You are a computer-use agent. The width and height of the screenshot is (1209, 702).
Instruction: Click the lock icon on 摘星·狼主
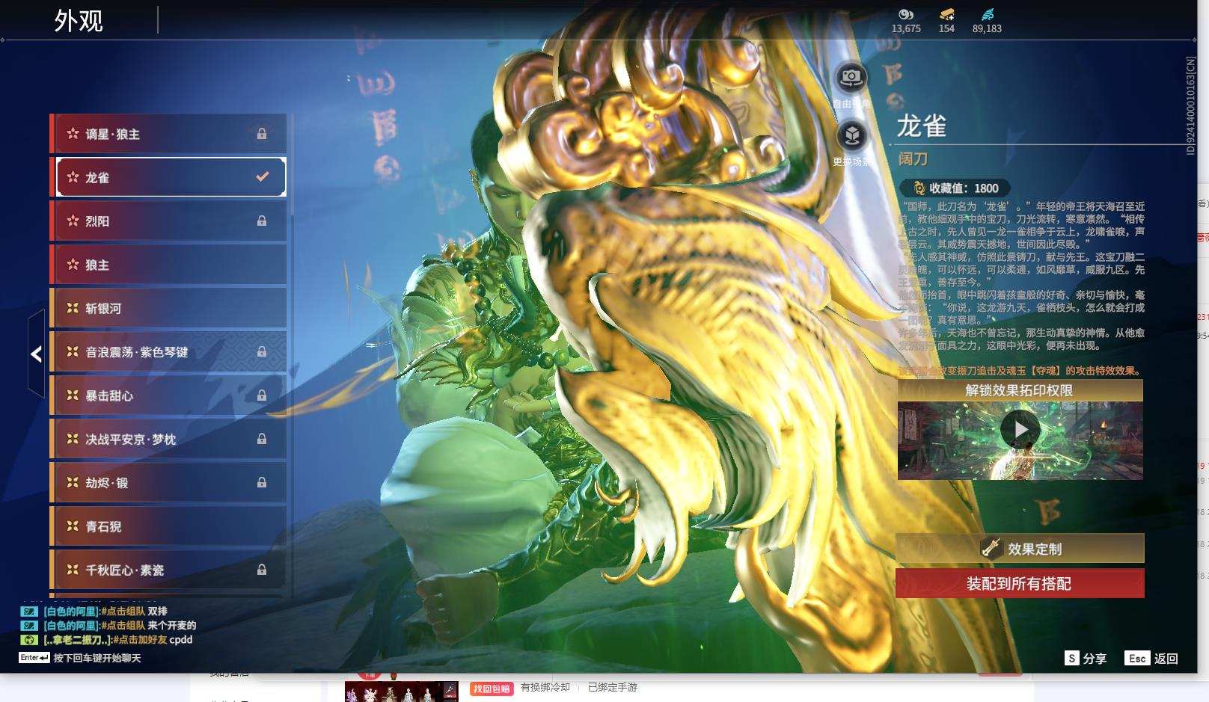click(262, 134)
